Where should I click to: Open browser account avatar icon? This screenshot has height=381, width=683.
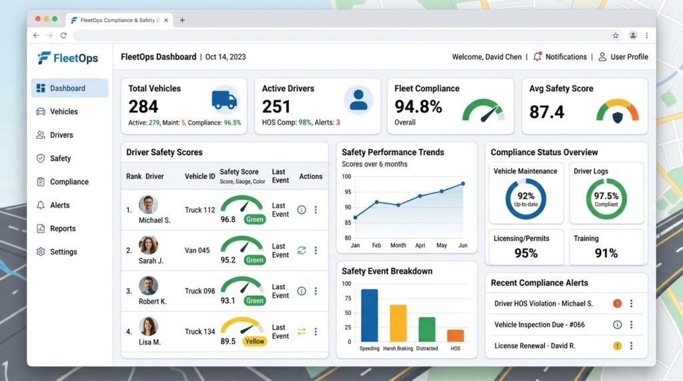[633, 35]
